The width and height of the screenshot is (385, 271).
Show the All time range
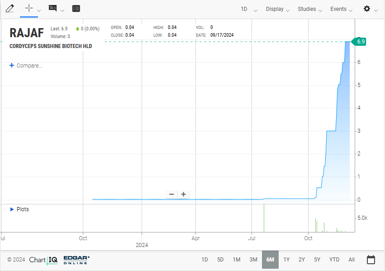(352, 260)
